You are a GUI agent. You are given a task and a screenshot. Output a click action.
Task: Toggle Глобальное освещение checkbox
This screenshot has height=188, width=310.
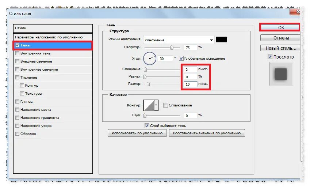point(181,59)
